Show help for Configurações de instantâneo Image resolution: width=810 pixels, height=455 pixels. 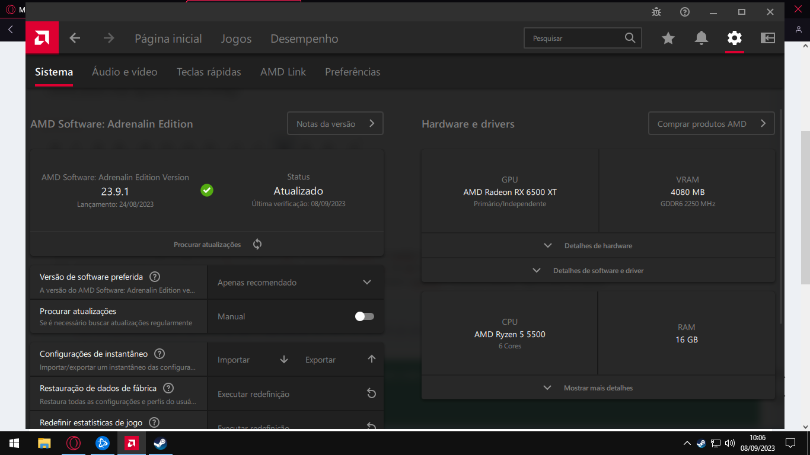[160, 354]
